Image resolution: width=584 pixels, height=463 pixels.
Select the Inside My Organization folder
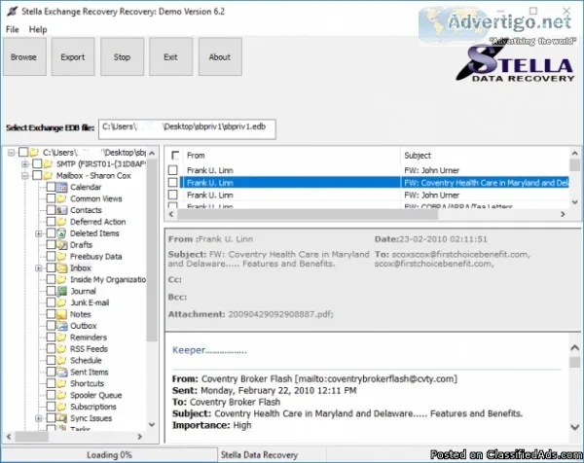coord(108,279)
